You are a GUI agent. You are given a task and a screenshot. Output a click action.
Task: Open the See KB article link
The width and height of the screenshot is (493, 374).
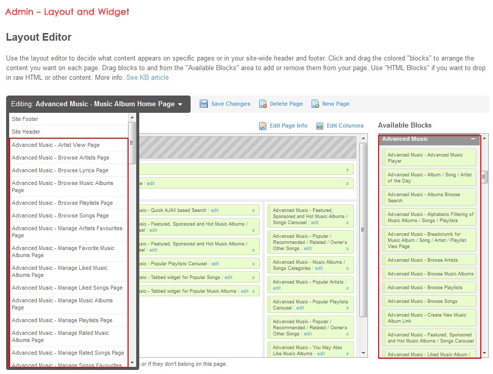(147, 78)
